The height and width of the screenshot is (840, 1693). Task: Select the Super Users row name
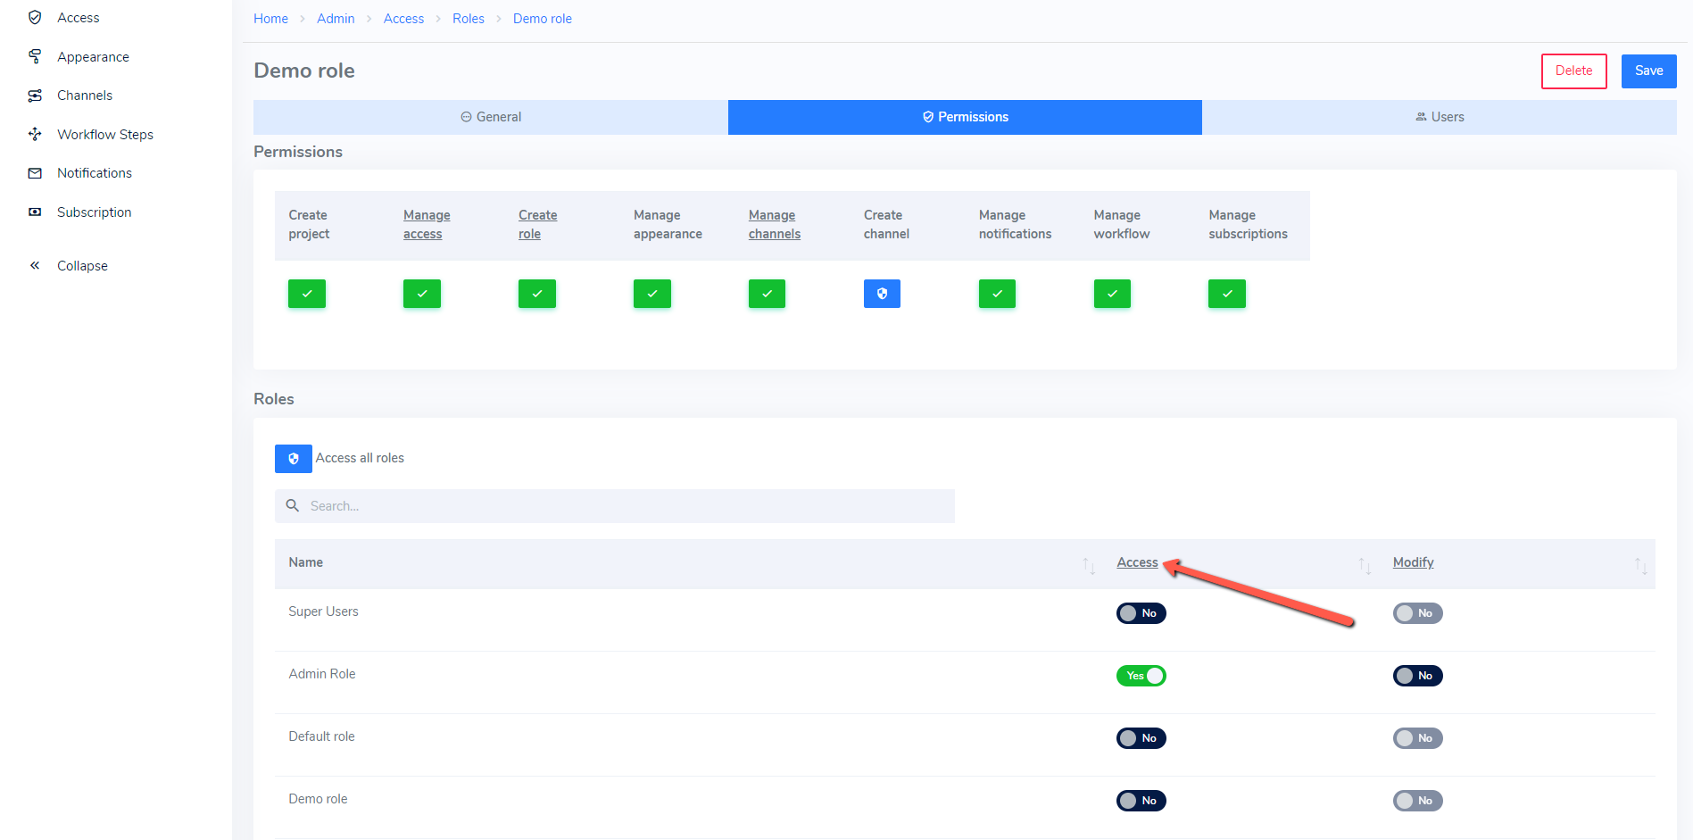click(x=323, y=611)
